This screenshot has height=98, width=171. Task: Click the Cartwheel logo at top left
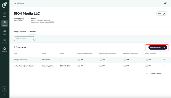point(5,5)
